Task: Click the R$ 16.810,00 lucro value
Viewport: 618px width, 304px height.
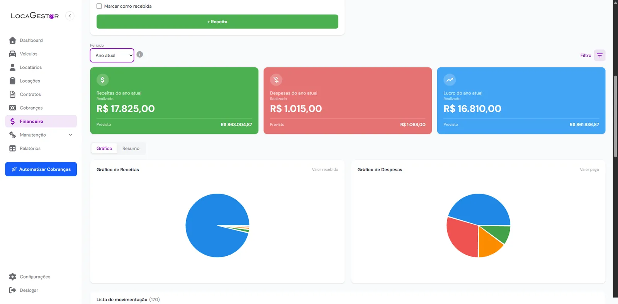Action: coord(472,109)
